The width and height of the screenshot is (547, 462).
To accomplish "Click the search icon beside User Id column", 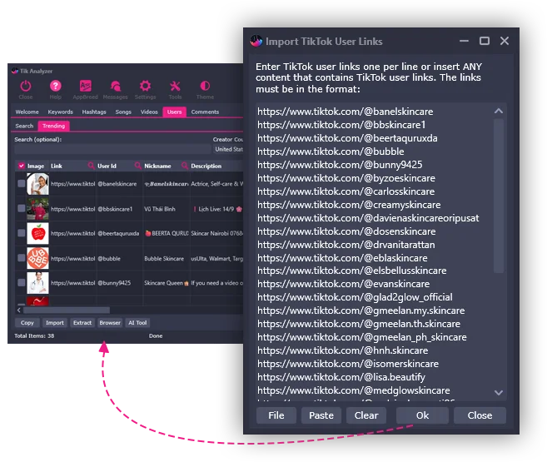I will [x=138, y=166].
